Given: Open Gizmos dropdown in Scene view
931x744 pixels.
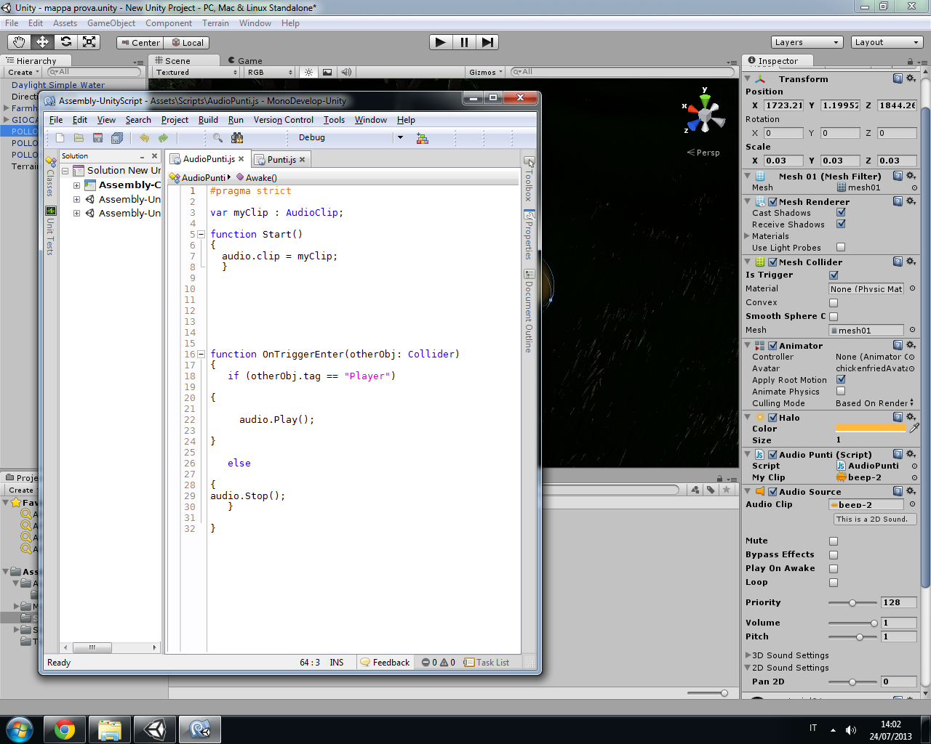Looking at the screenshot, I should click(x=487, y=72).
